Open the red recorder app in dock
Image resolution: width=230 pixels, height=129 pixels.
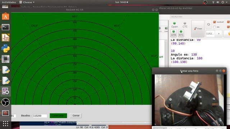6,113
